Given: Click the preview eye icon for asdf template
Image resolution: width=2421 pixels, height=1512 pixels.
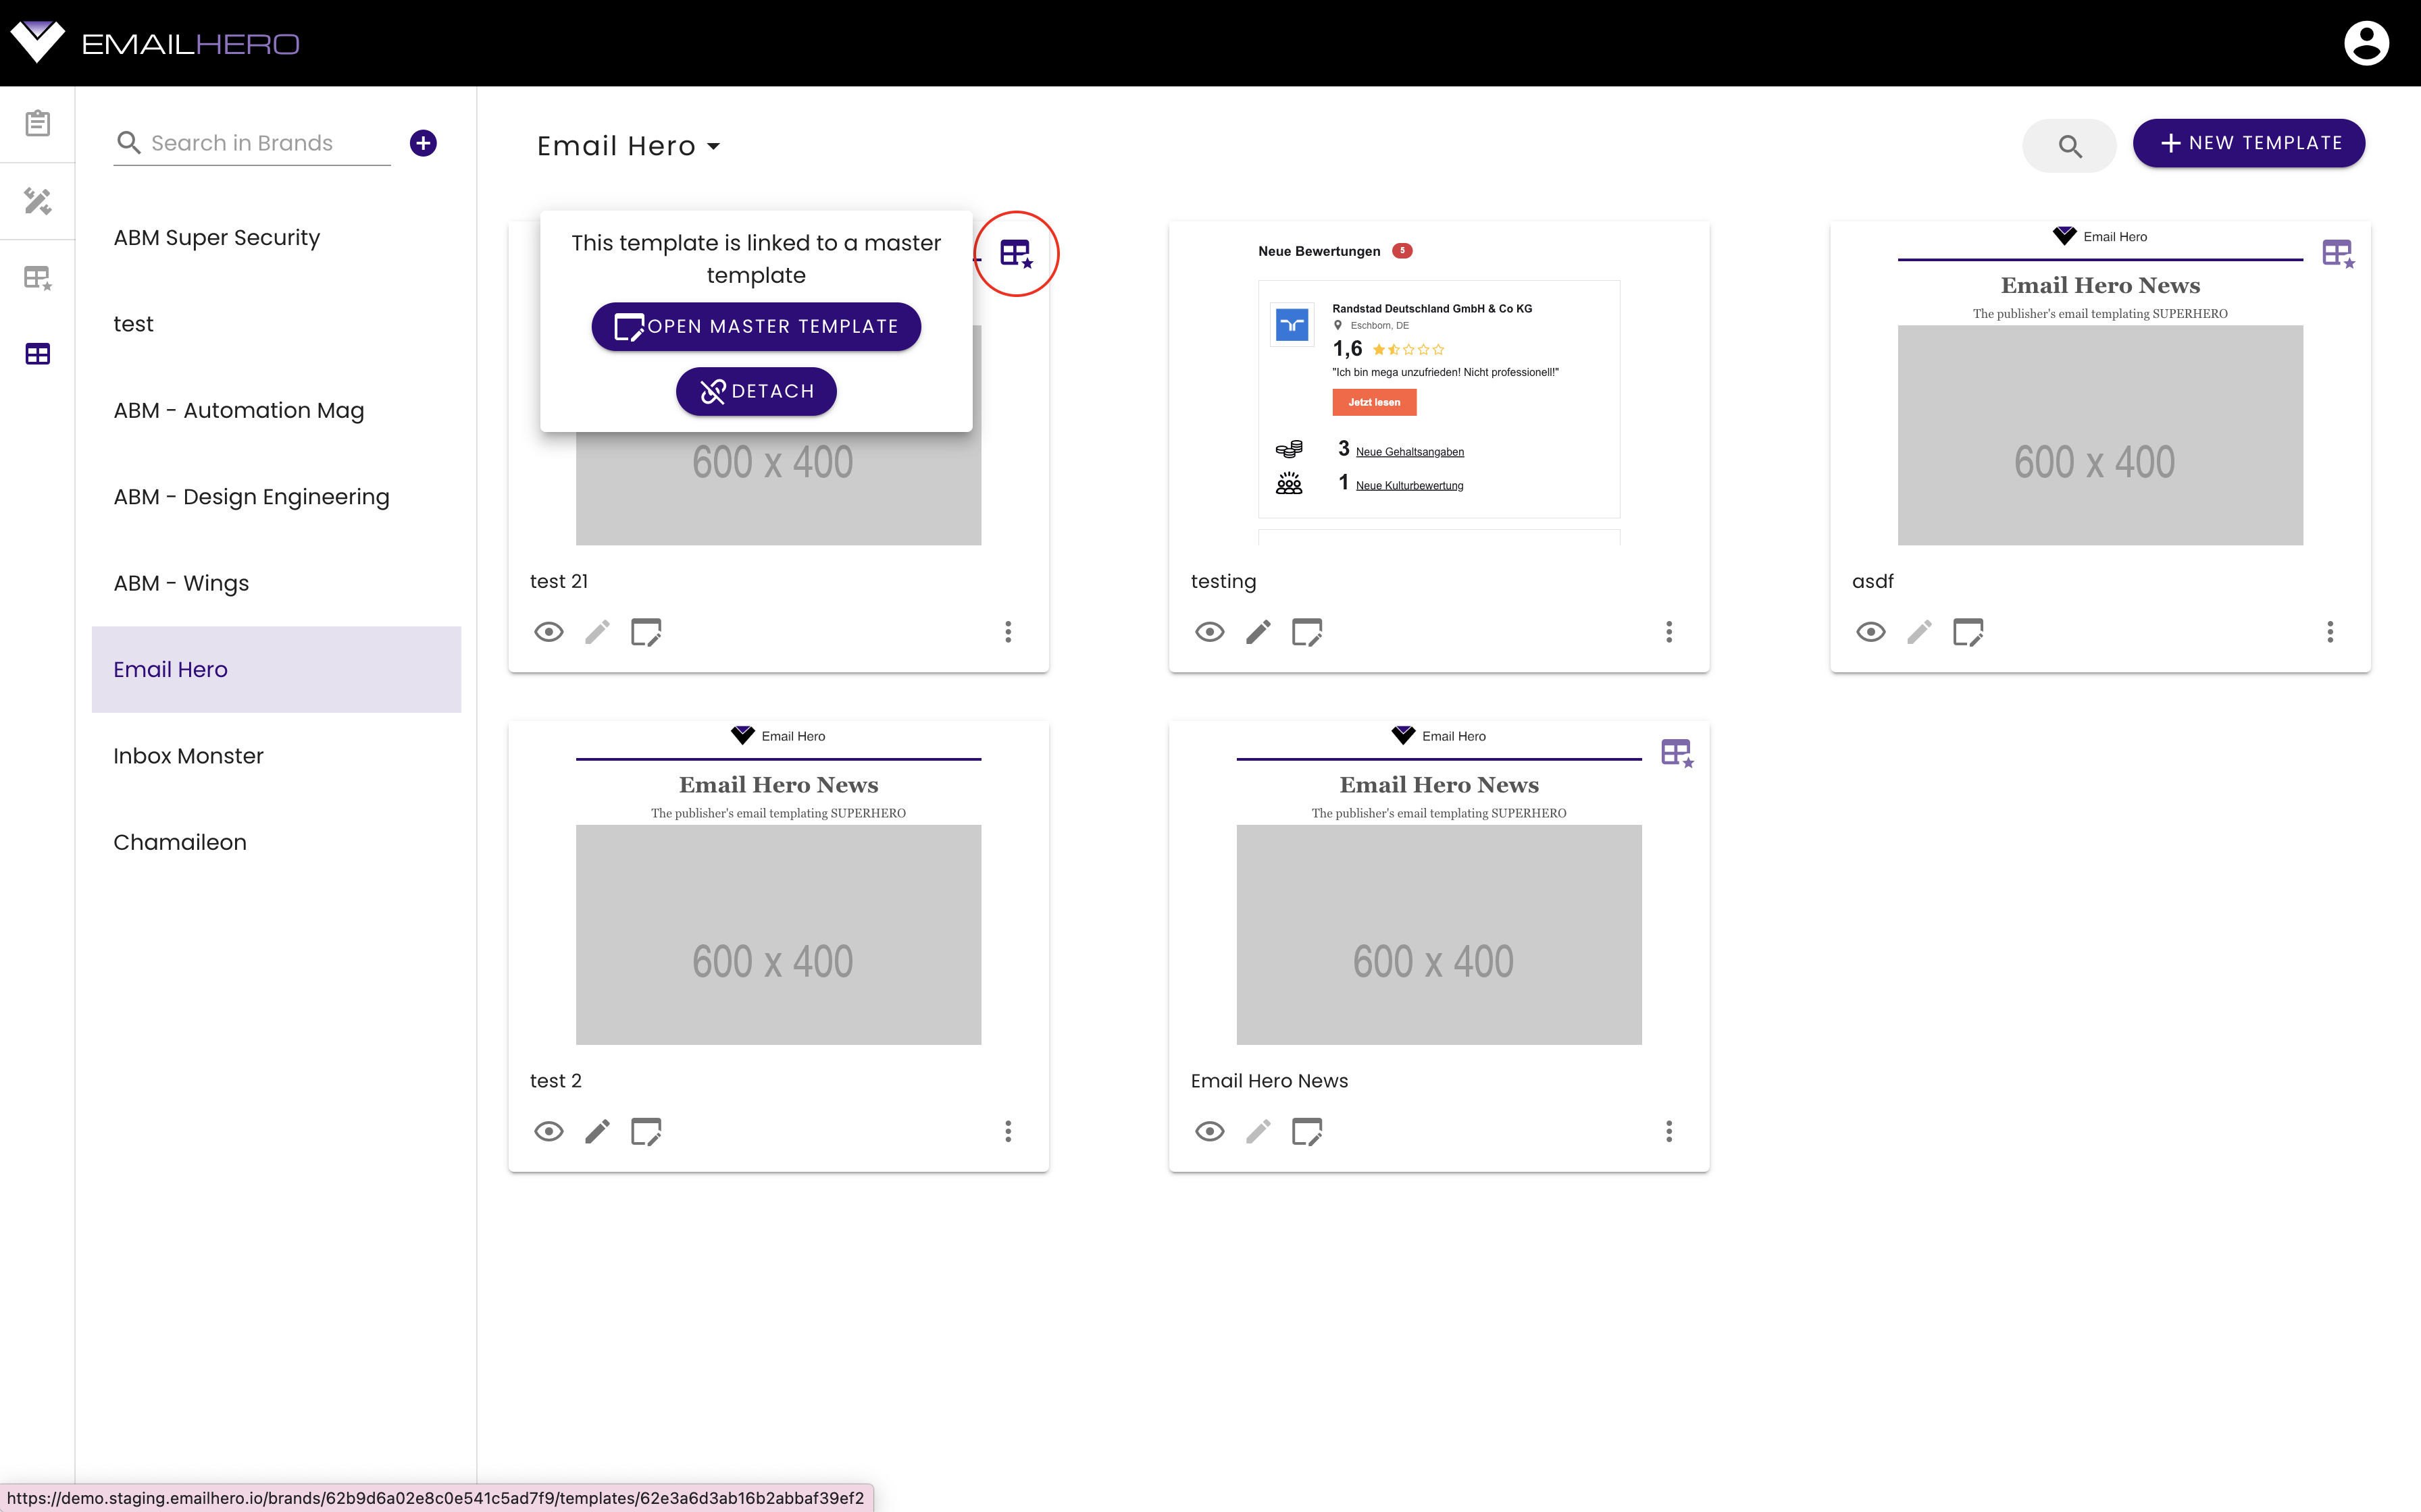Looking at the screenshot, I should (1872, 630).
